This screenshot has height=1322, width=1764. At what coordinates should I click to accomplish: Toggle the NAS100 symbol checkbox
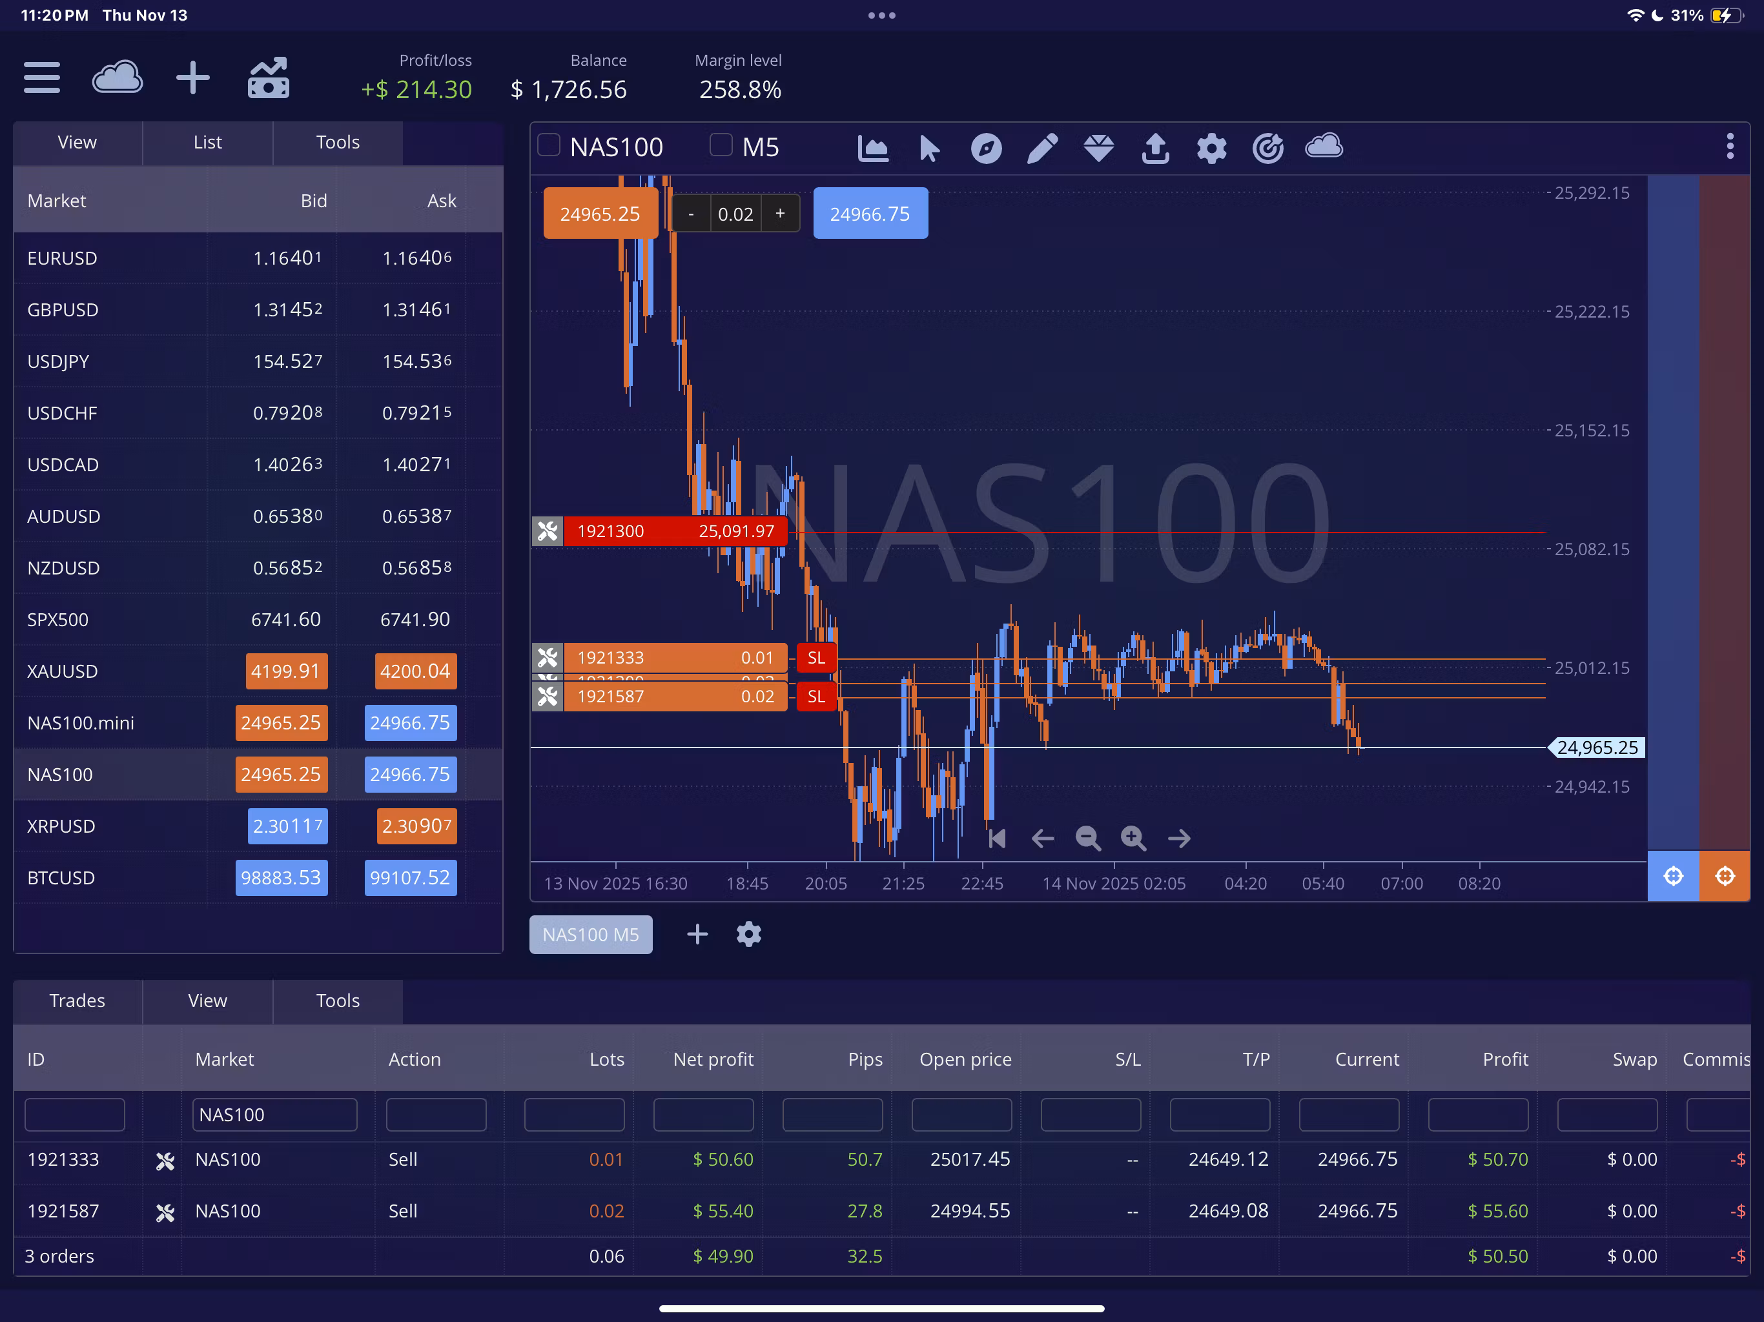(549, 145)
